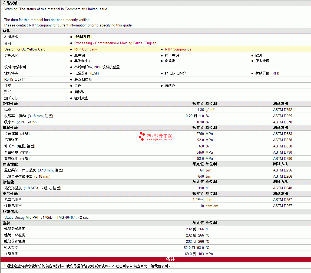Click the 颗粒料 form value
Screen dimensions: 311x273
tap(79, 92)
